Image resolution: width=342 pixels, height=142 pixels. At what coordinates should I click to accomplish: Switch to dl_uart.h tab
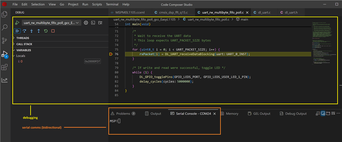[x=291, y=12]
